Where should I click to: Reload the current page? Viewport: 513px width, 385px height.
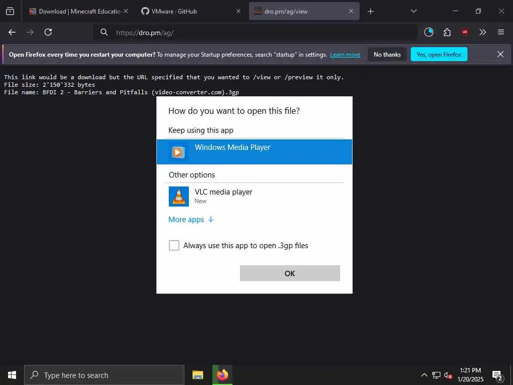point(48,32)
